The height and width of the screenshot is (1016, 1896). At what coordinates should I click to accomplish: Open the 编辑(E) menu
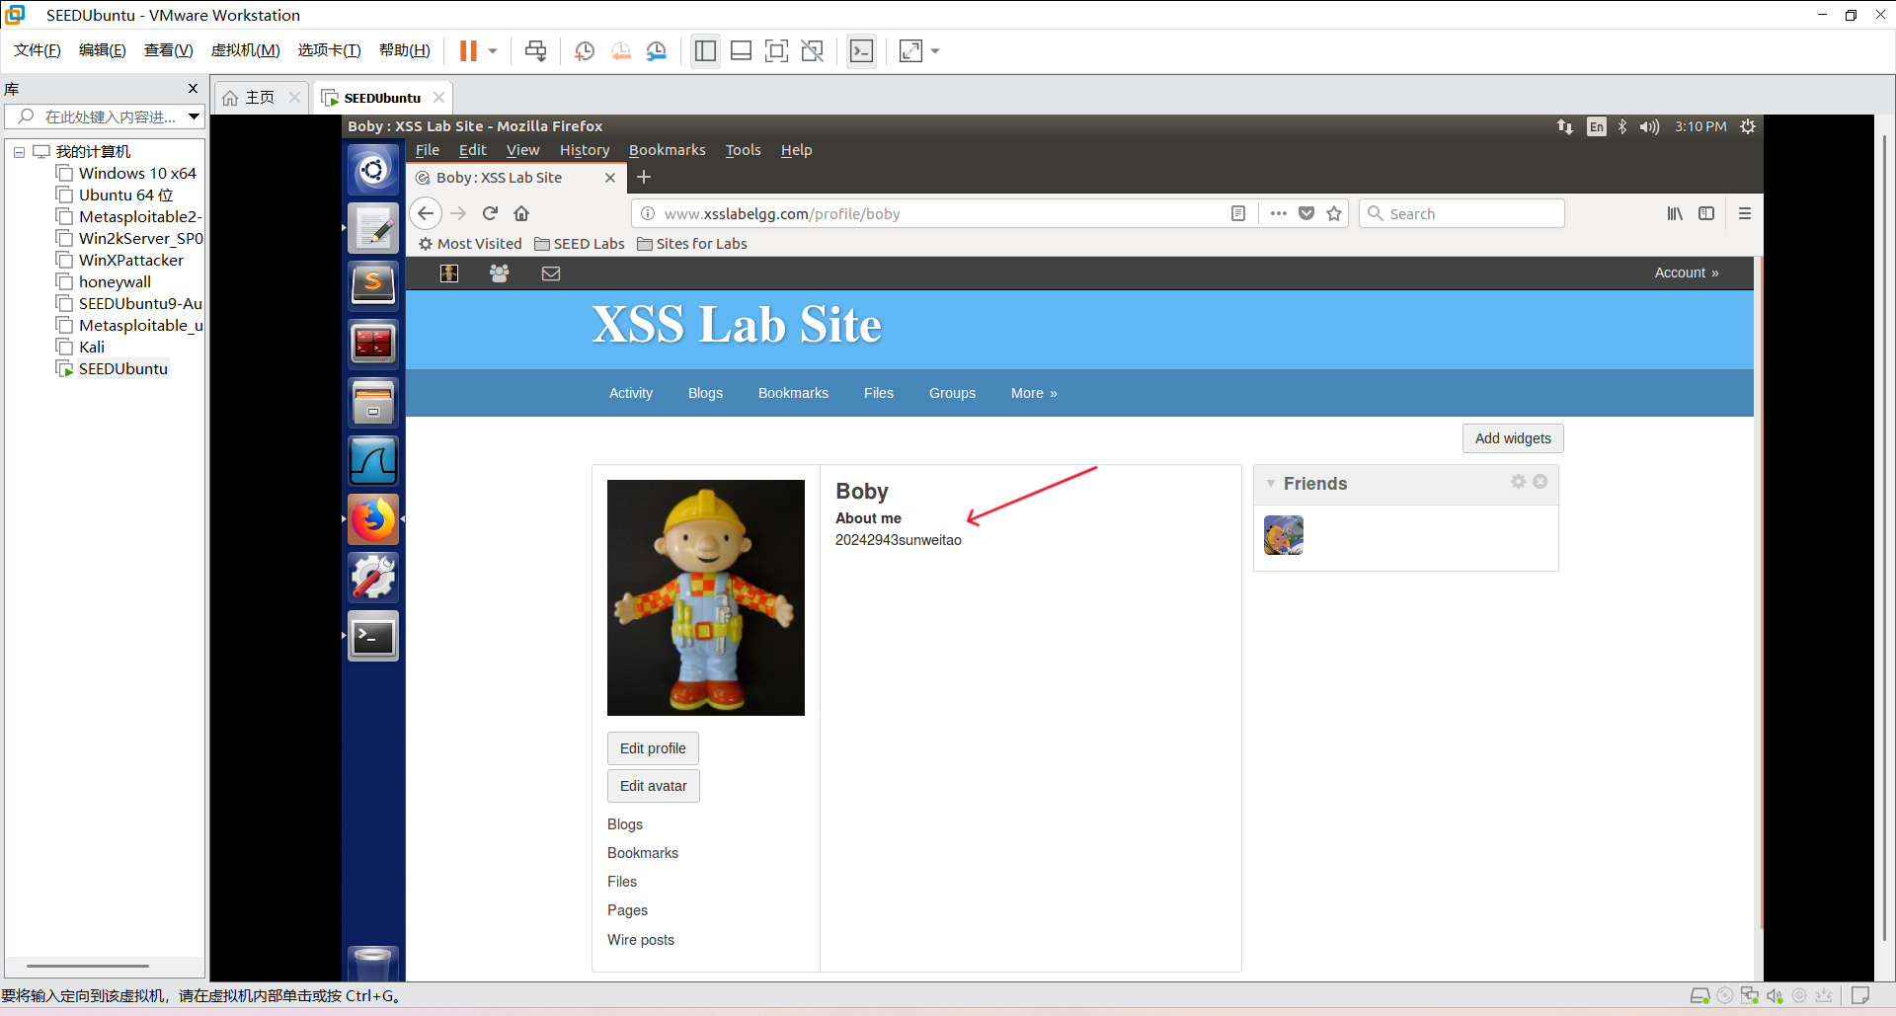[103, 50]
